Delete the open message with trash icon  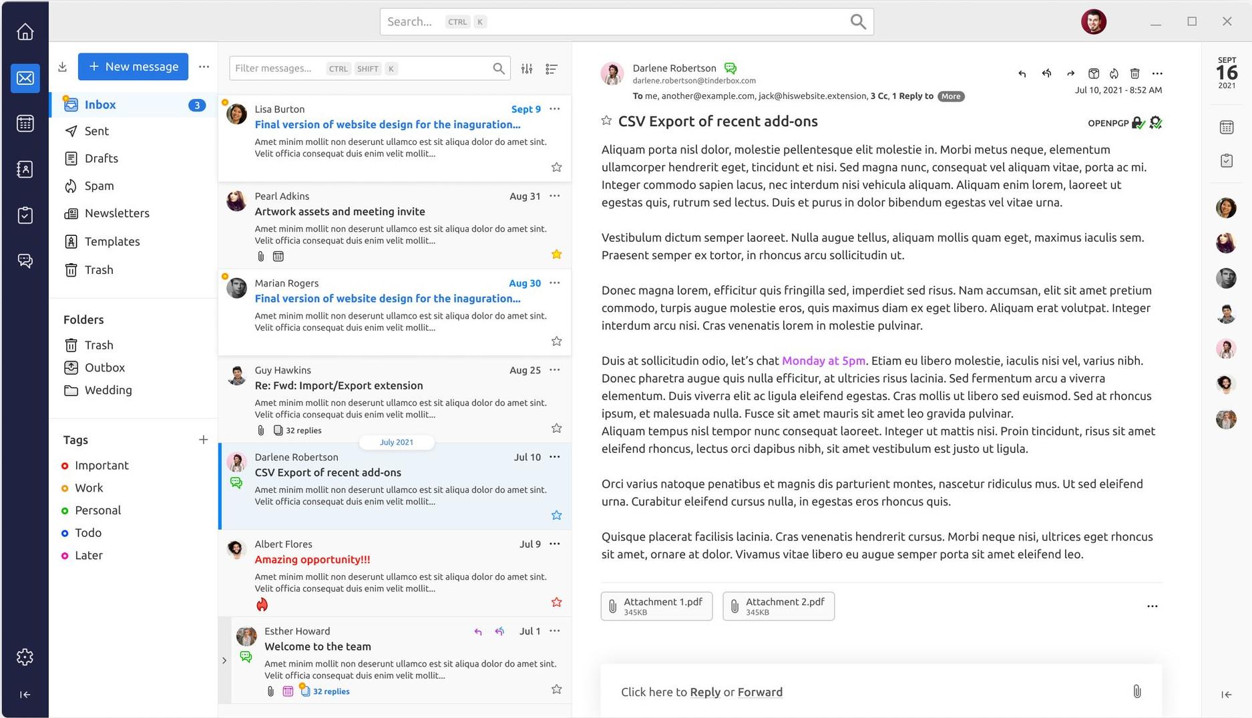(x=1134, y=73)
